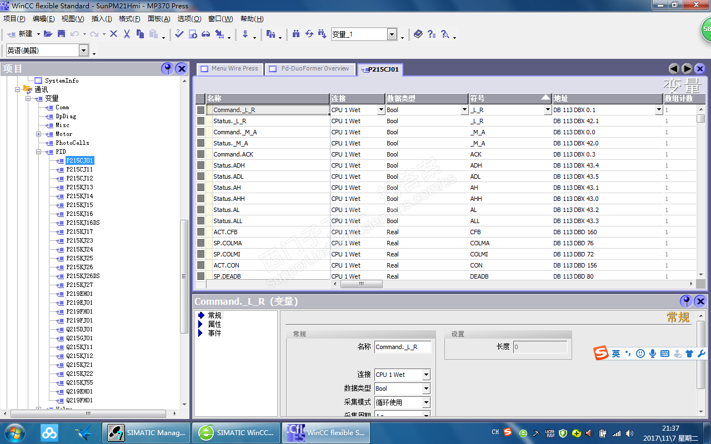711x444 pixels.
Task: Close the Command._L_R properties panel
Action: 700,301
